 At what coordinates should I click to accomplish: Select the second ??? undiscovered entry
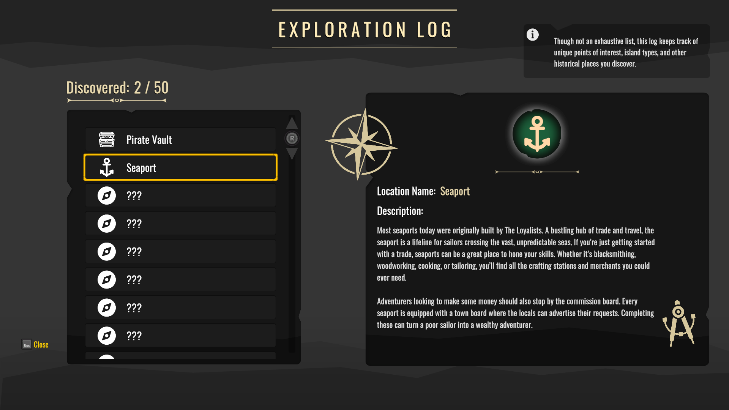click(180, 224)
